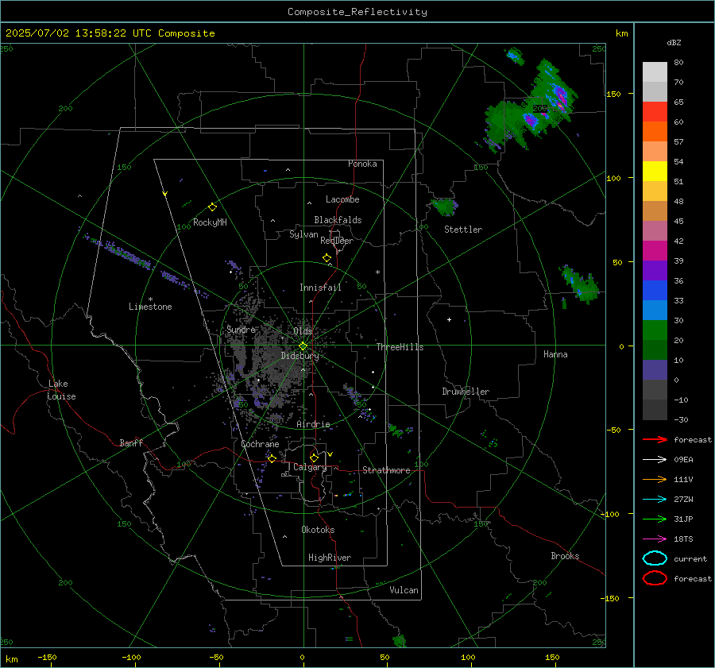Viewport: 715px width, 668px height.
Task: Click the Limestone label
Action: (150, 307)
